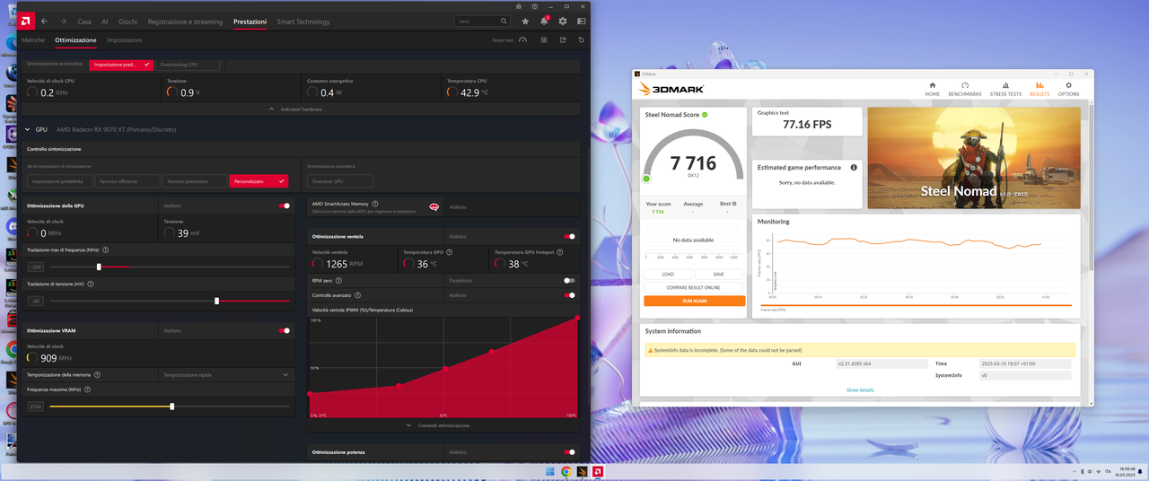Image resolution: width=1149 pixels, height=481 pixels.
Task: Click the help icon next to Frequenza massima
Action: coord(87,389)
